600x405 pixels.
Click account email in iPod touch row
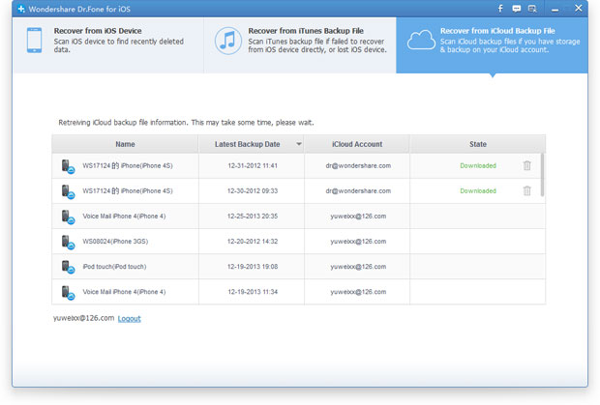[x=358, y=267]
